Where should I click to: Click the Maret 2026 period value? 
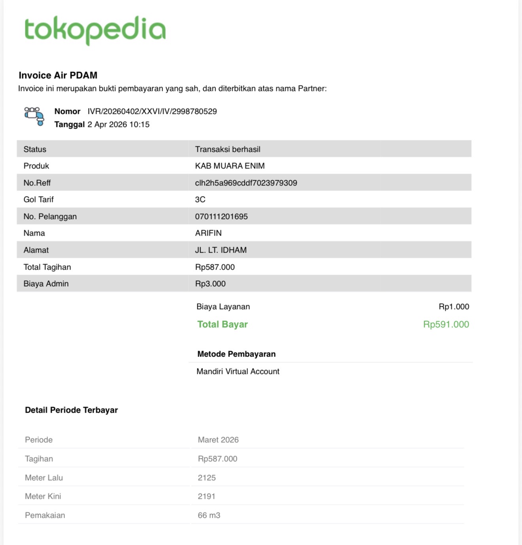(218, 440)
